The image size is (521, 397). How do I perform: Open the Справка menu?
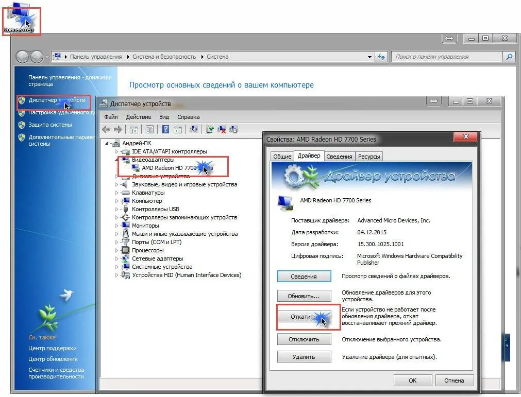click(x=189, y=117)
